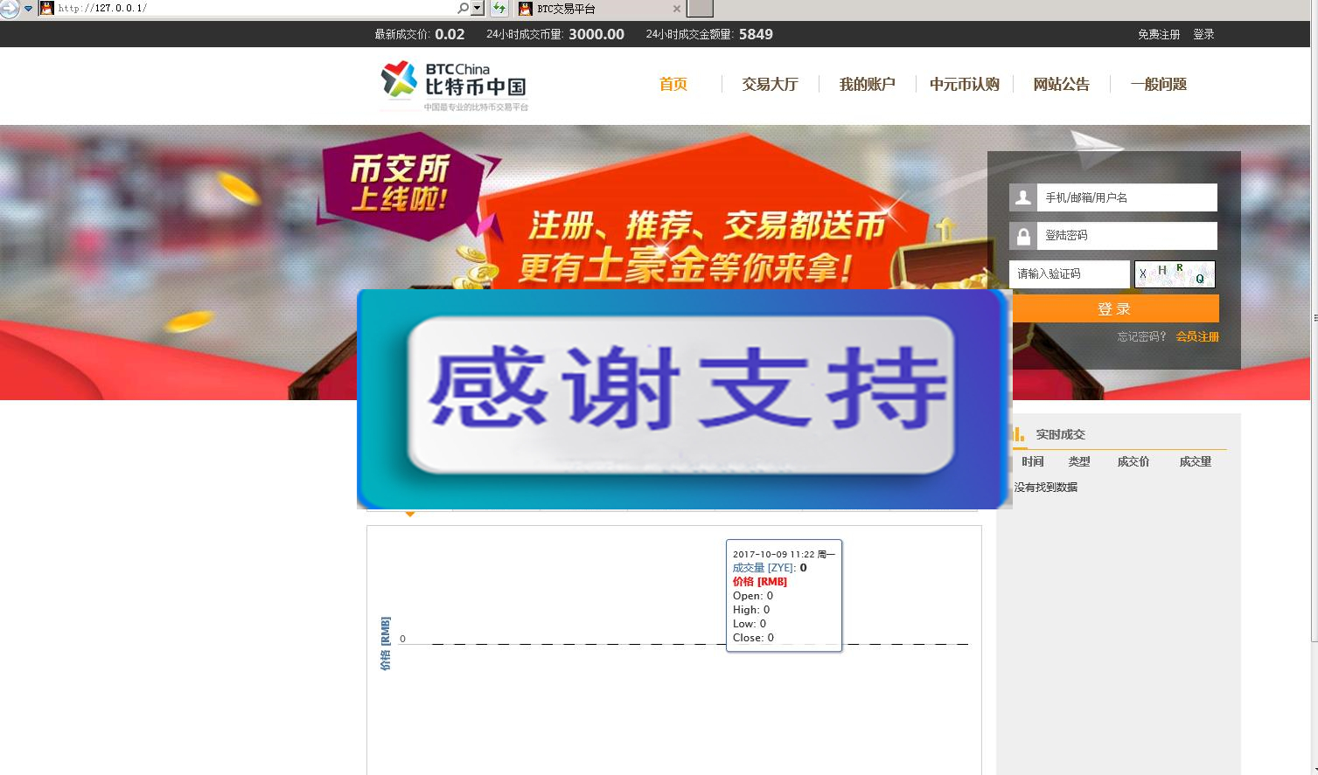Open the back button recent pages chevron

click(x=26, y=8)
